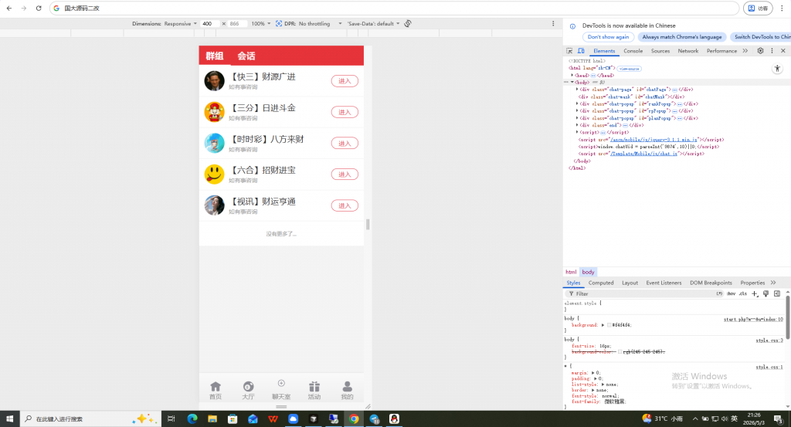
Task: Expand the background shorthand property arrow
Action: point(603,325)
